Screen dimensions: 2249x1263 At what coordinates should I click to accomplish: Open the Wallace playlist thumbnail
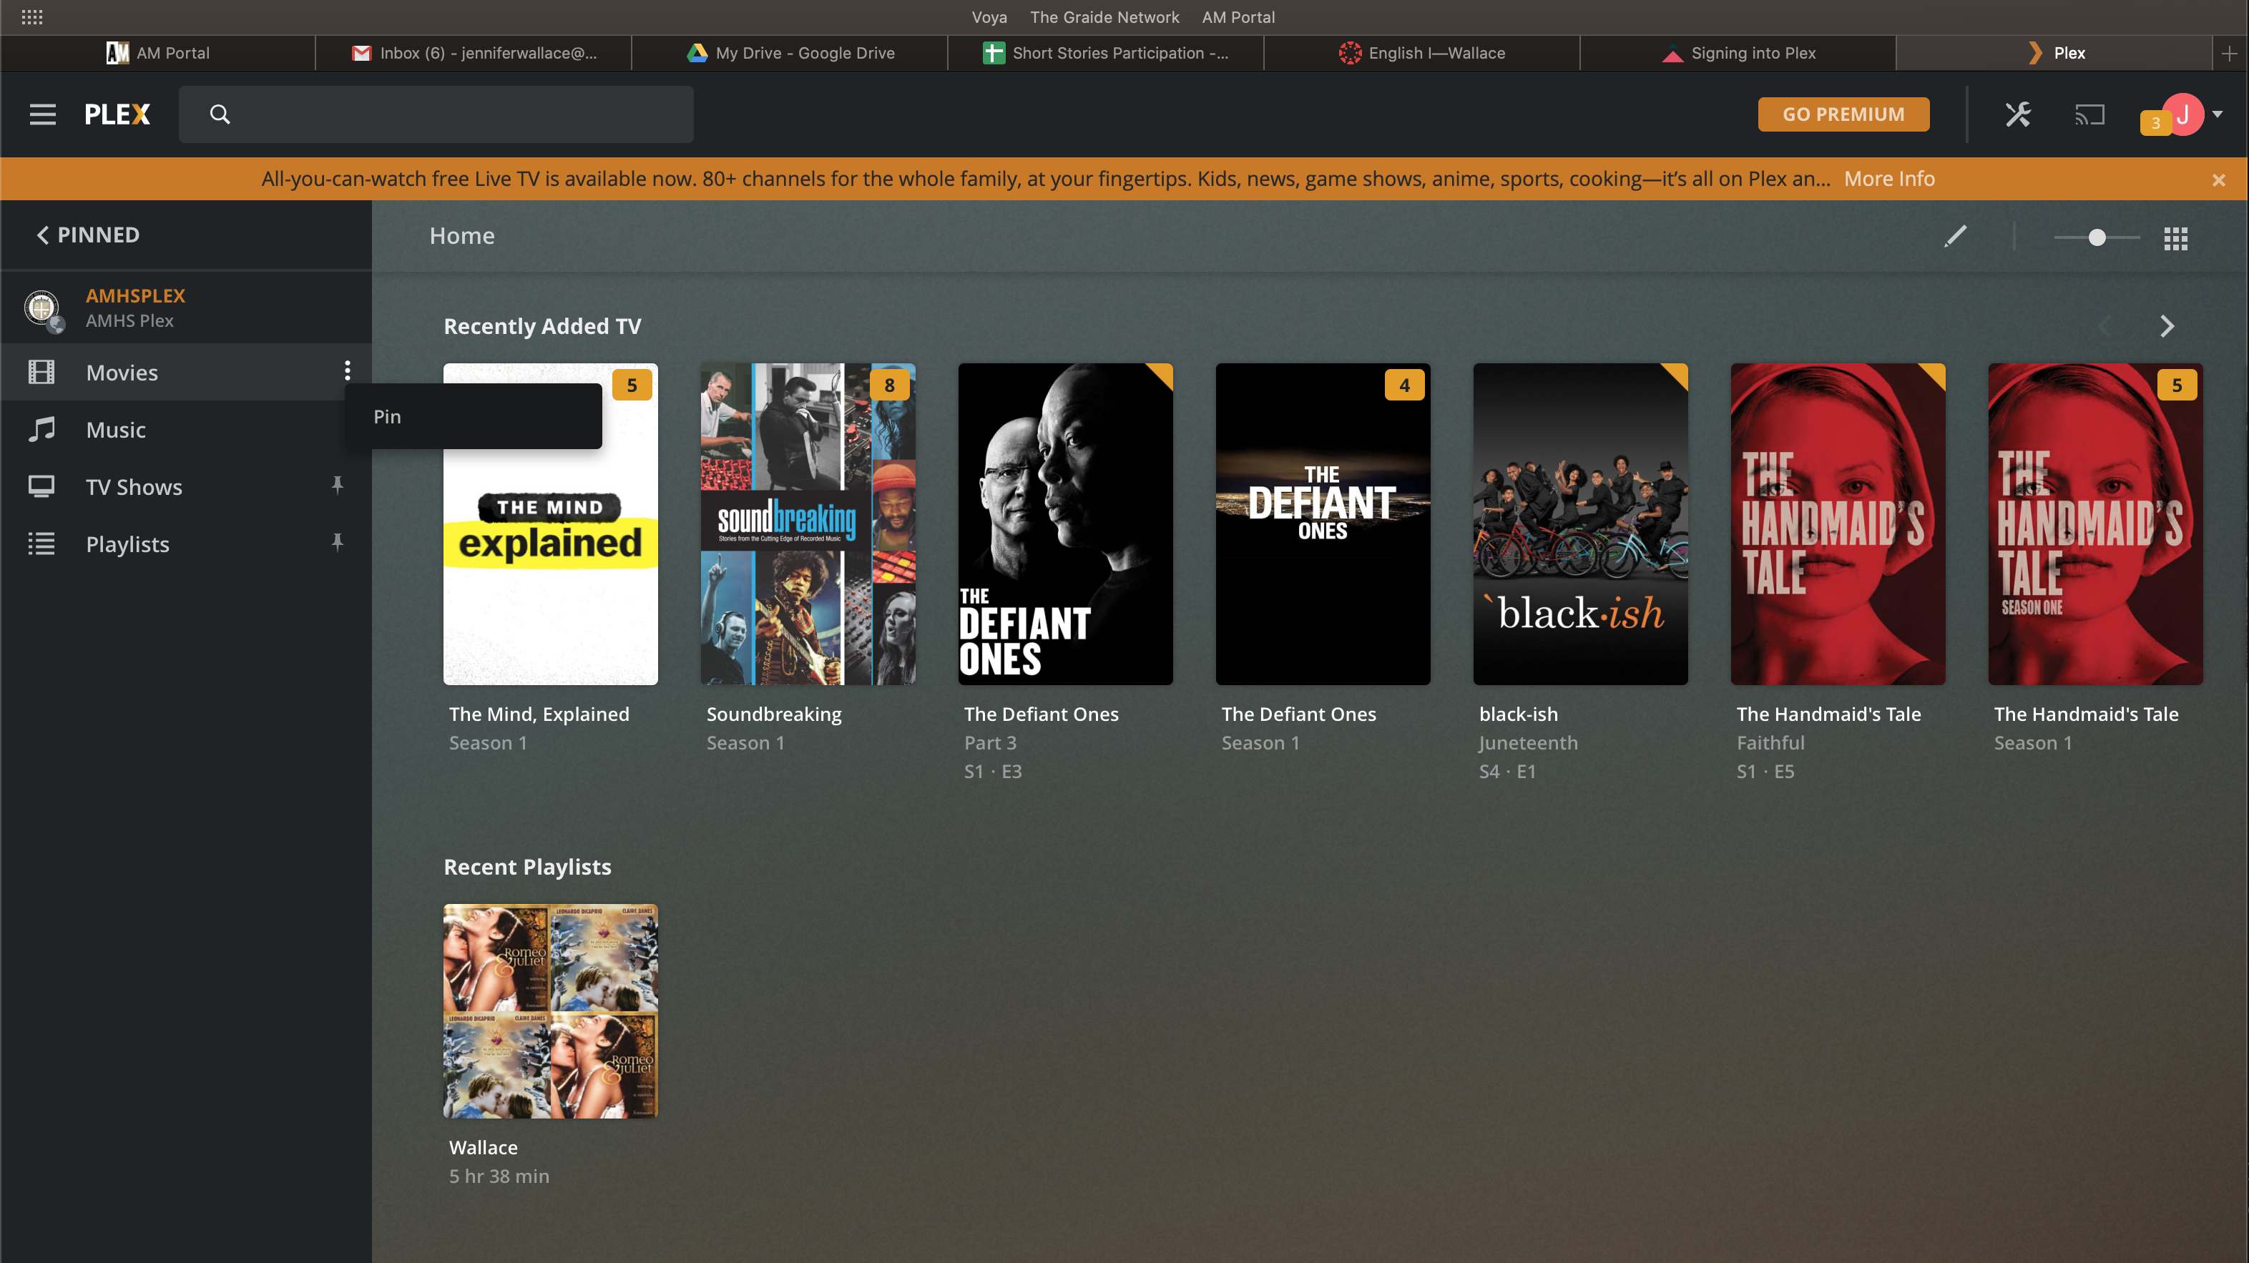tap(550, 1011)
